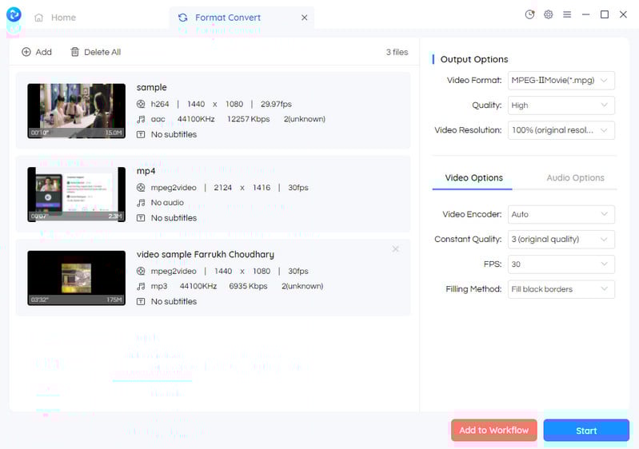
Task: Click the Home house icon
Action: click(38, 18)
